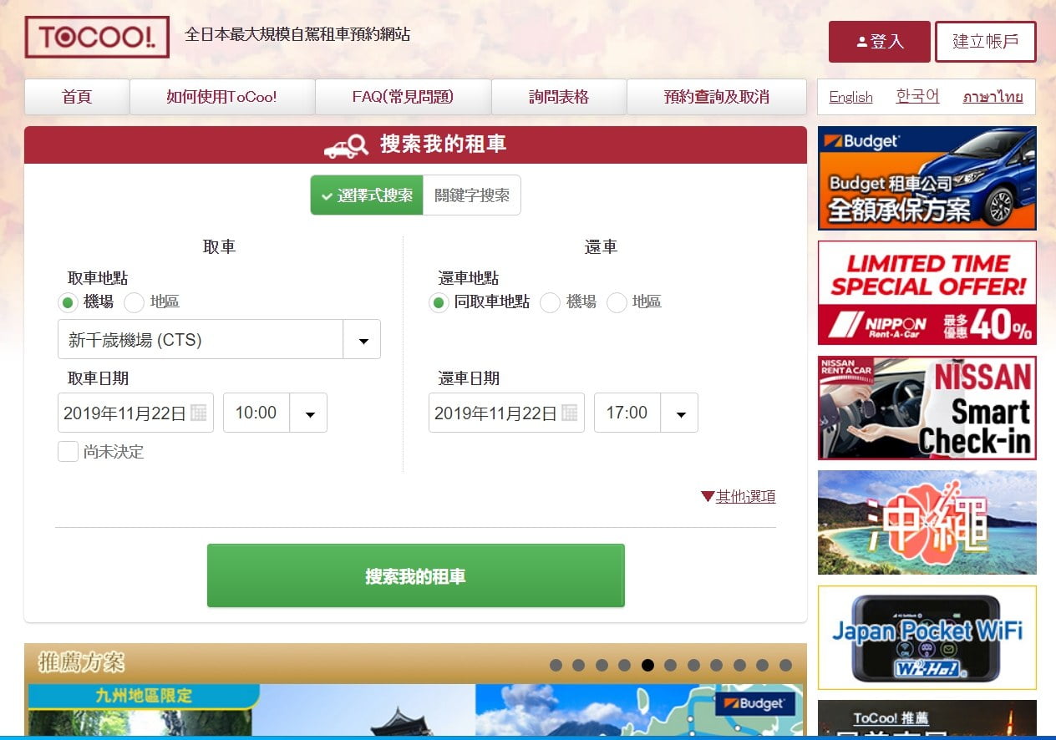Image resolution: width=1056 pixels, height=740 pixels.
Task: Open the return date calendar icon
Action: tap(572, 412)
